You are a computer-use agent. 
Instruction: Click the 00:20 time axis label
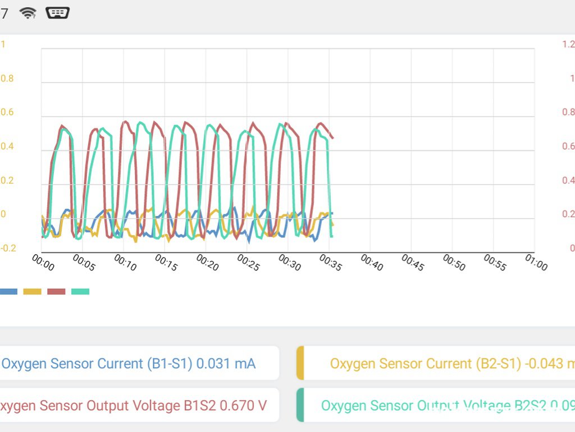[207, 263]
